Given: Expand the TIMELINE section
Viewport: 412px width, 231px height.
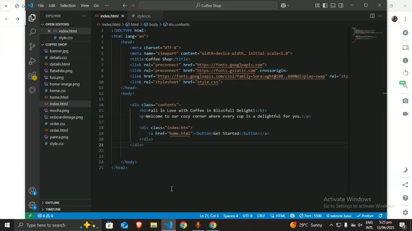Looking at the screenshot, I should [53, 209].
